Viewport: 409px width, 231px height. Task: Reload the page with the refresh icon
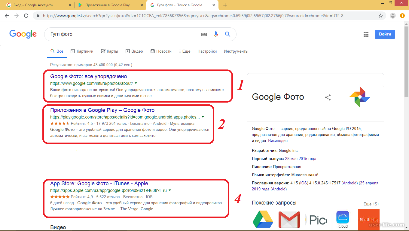click(x=26, y=16)
